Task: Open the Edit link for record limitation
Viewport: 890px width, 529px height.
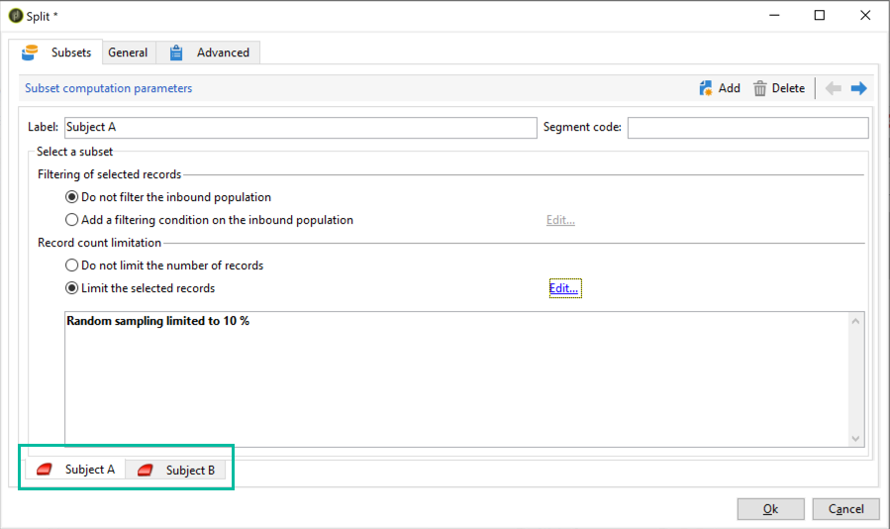Action: (563, 288)
